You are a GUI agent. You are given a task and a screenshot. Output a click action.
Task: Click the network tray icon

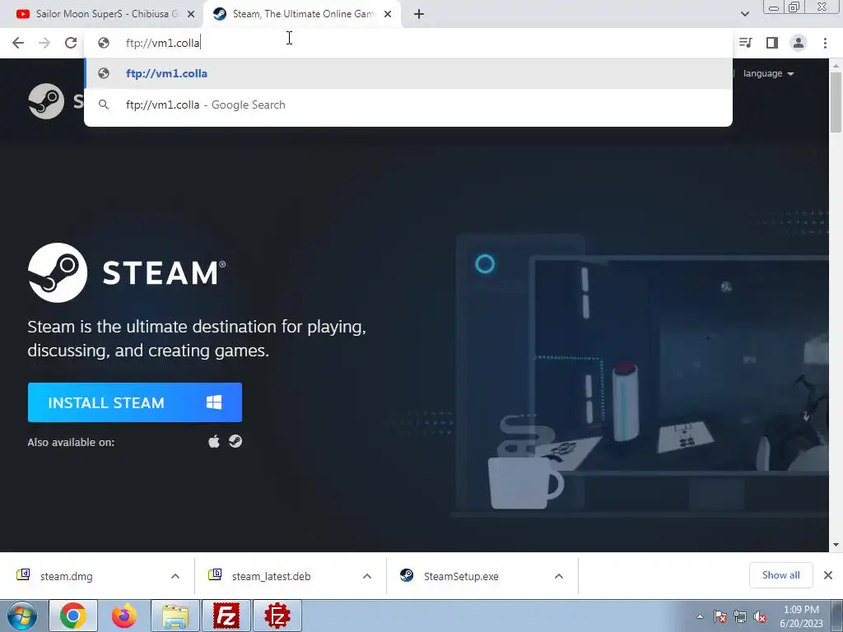click(740, 617)
